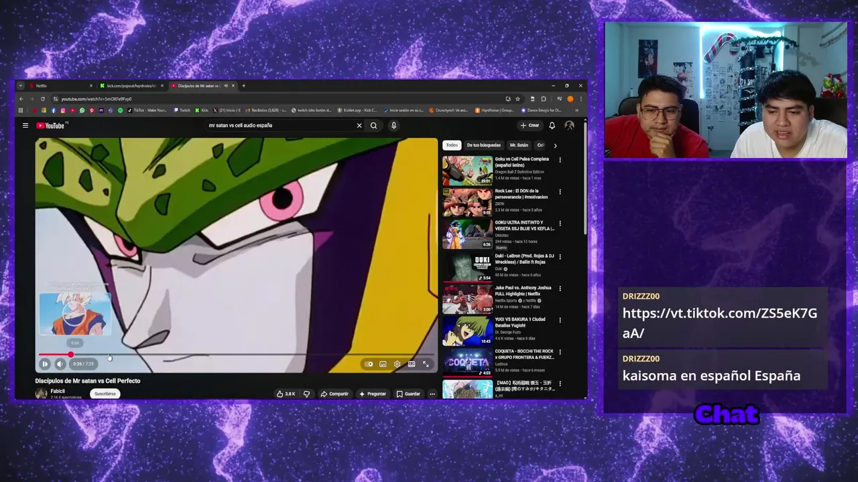Select the De tus búsquedas chip
This screenshot has width=858, height=482.
(484, 145)
